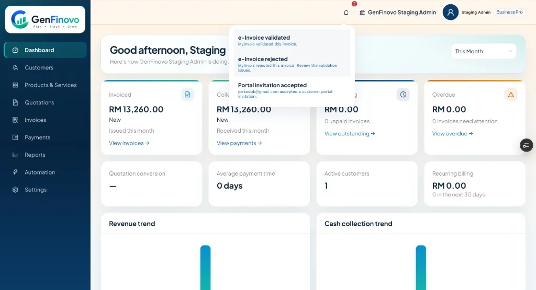
Task: Click the Payments wallet icon
Action: tap(15, 137)
